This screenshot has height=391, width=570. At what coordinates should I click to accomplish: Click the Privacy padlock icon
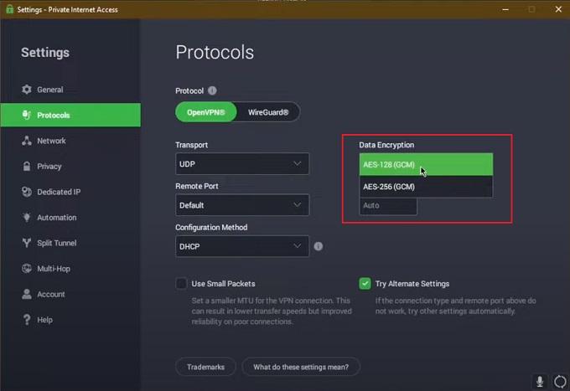click(27, 167)
